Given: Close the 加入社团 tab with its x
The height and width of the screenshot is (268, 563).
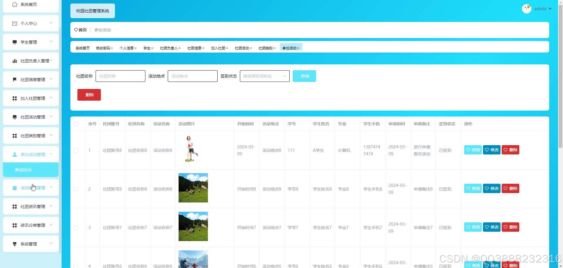Looking at the screenshot, I should (x=227, y=48).
